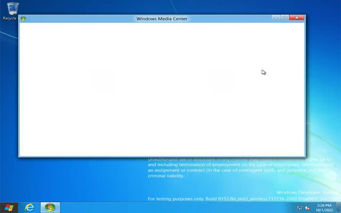Launch Internet Explorer from the taskbar
The width and height of the screenshot is (341, 213).
pos(30,208)
